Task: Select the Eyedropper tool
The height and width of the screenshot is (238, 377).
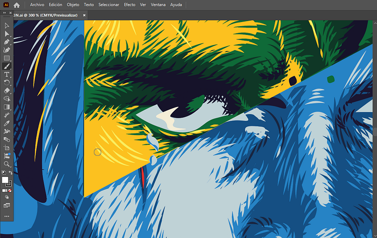Action: click(7, 123)
